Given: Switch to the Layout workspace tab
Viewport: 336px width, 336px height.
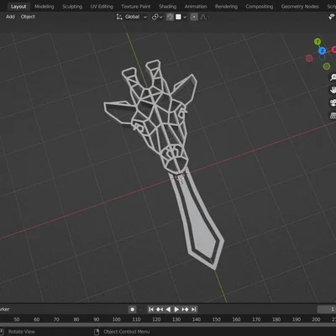Looking at the screenshot, I should click(18, 7).
